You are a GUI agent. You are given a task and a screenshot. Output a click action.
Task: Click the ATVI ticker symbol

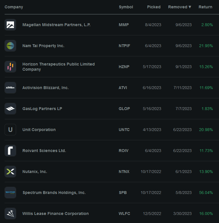pyautogui.click(x=123, y=88)
